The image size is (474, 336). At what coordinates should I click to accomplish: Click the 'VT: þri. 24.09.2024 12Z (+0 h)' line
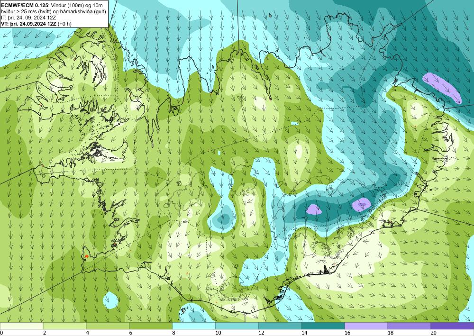tap(36, 24)
